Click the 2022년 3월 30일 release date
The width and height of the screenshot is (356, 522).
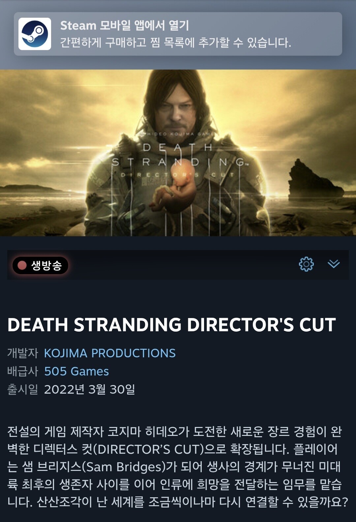90,389
